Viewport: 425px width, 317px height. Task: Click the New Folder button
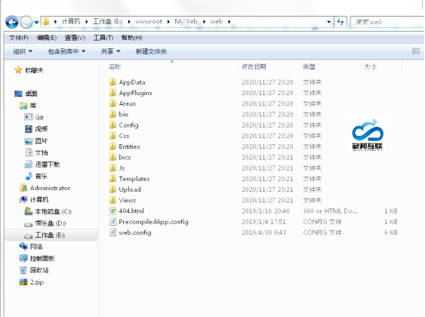[x=151, y=51]
